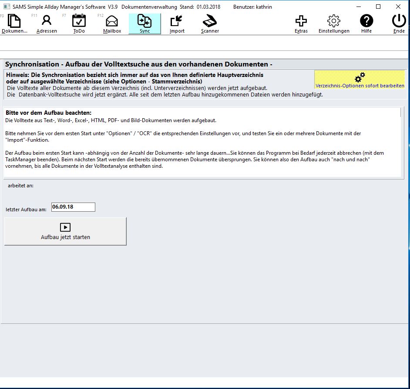This screenshot has height=389, width=410.
Task: Click the Extras plus icon
Action: point(301,20)
